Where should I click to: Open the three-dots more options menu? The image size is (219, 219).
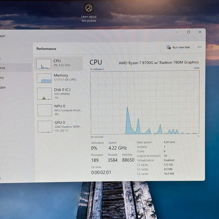coord(200,47)
